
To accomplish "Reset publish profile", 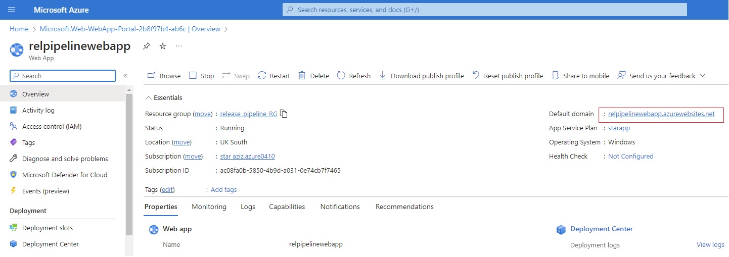I will pos(508,76).
